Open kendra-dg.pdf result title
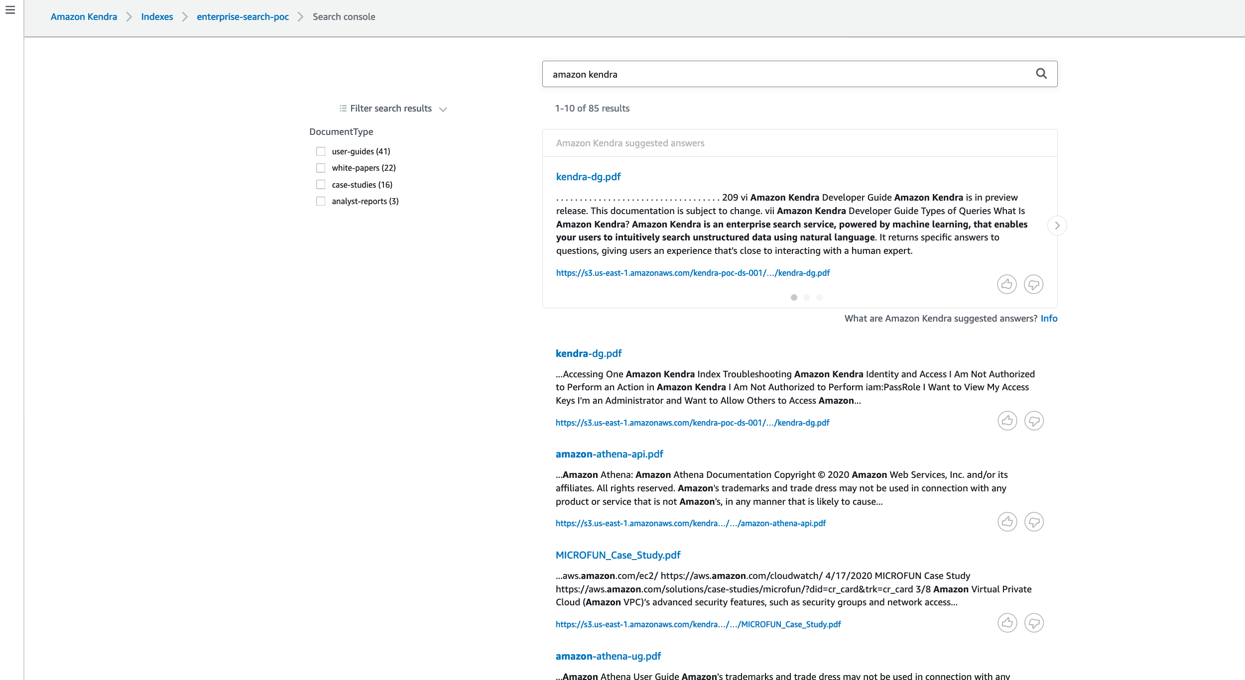Viewport: 1245px width, 680px height. pyautogui.click(x=589, y=353)
